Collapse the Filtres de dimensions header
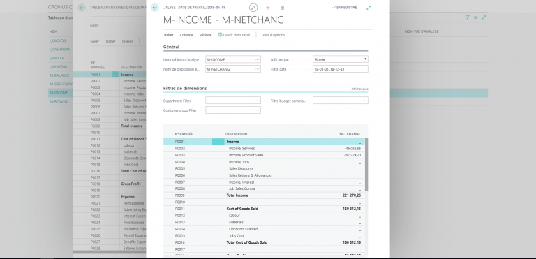This screenshot has width=536, height=259. pyautogui.click(x=185, y=88)
